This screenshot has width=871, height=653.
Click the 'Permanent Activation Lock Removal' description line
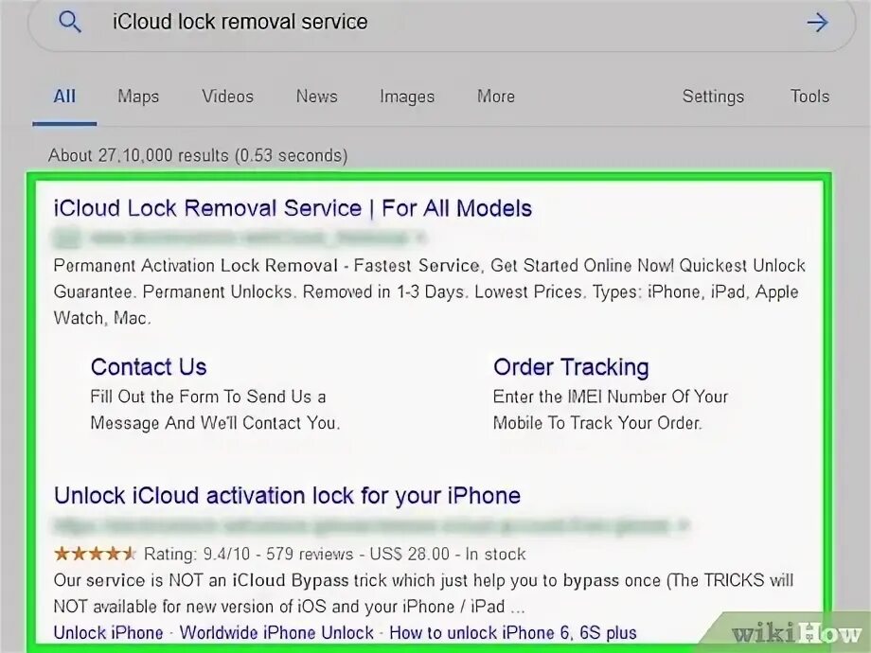pyautogui.click(x=430, y=265)
